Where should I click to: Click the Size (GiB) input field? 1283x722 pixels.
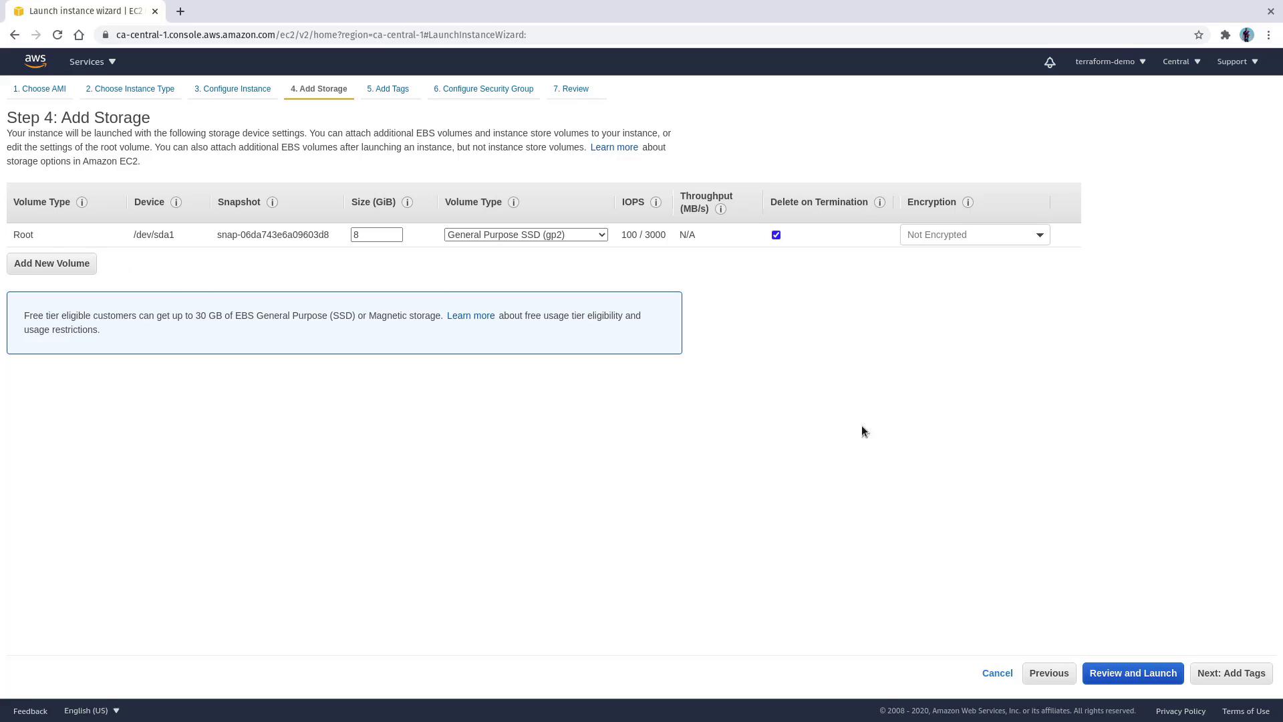click(x=376, y=235)
